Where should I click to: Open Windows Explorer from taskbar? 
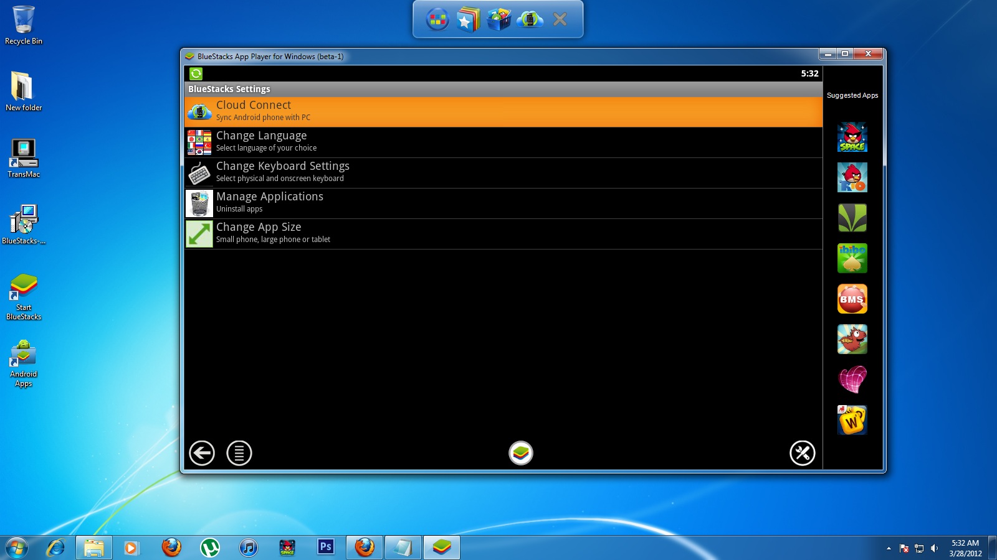(x=94, y=548)
